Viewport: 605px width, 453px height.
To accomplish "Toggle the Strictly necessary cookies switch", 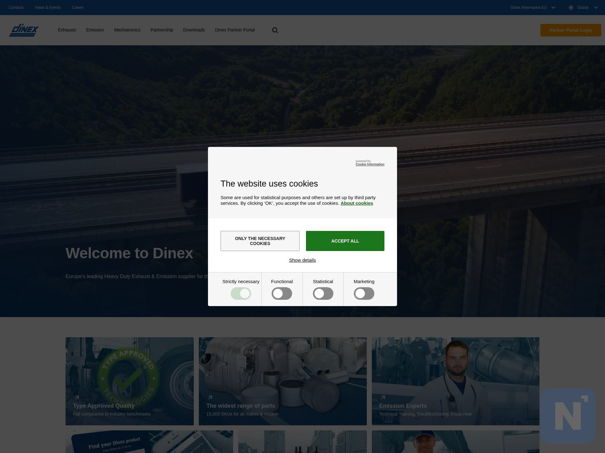I will pos(241,294).
